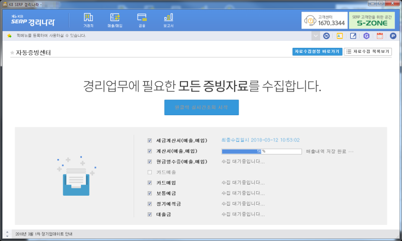Open the S-ZONE banner

[372, 20]
